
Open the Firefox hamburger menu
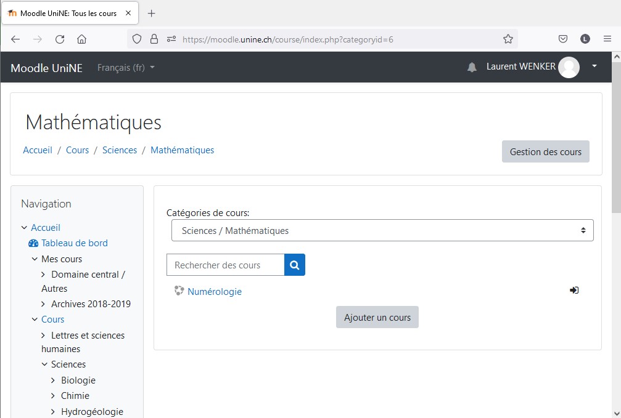(x=607, y=38)
